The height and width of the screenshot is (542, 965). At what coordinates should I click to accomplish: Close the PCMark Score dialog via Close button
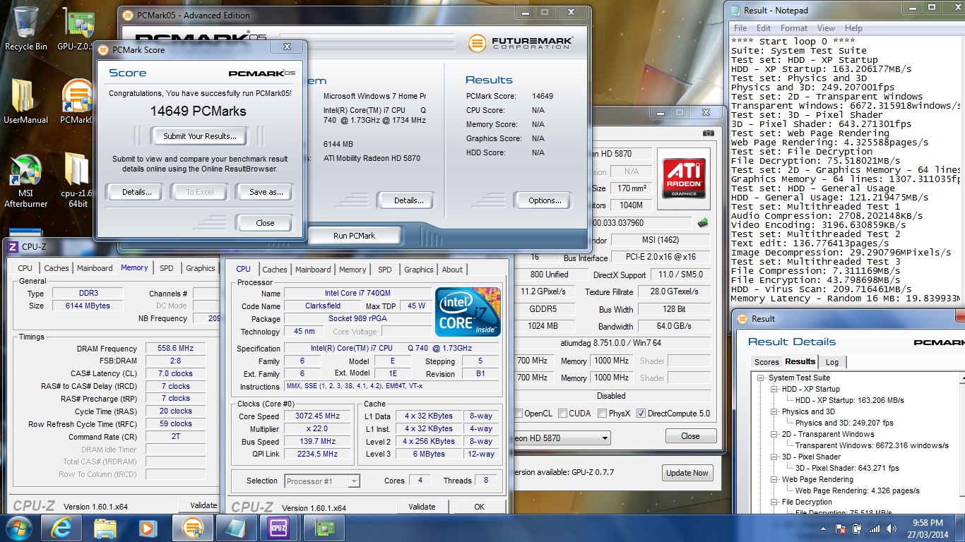click(x=265, y=223)
